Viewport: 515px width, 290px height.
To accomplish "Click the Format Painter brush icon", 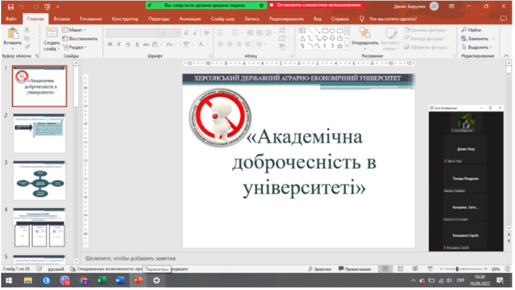I will coord(27,47).
